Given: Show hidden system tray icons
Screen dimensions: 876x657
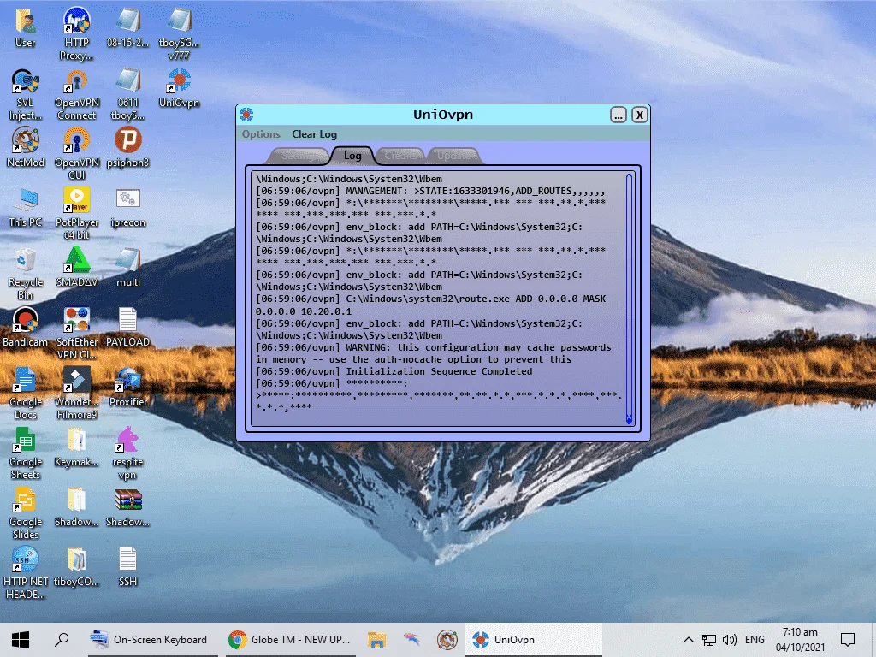Looking at the screenshot, I should [x=689, y=640].
